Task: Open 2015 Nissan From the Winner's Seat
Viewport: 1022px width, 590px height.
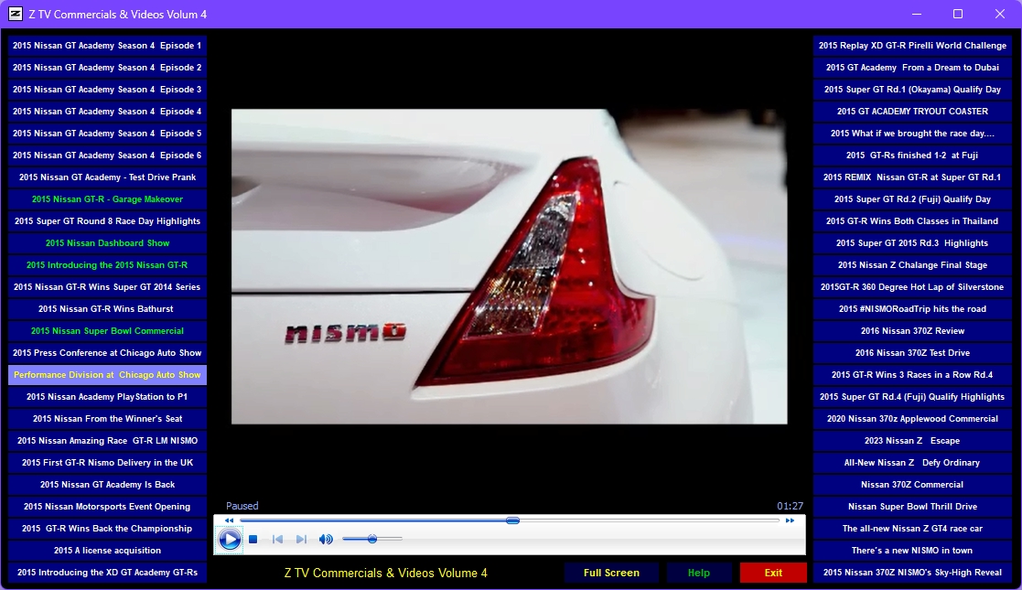Action: click(107, 419)
